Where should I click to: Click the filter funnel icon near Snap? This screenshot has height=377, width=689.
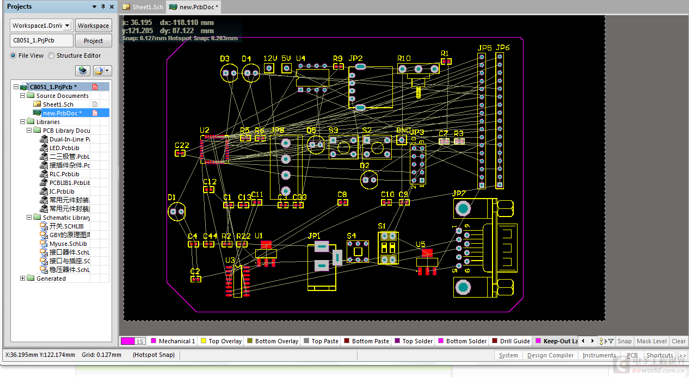[611, 341]
